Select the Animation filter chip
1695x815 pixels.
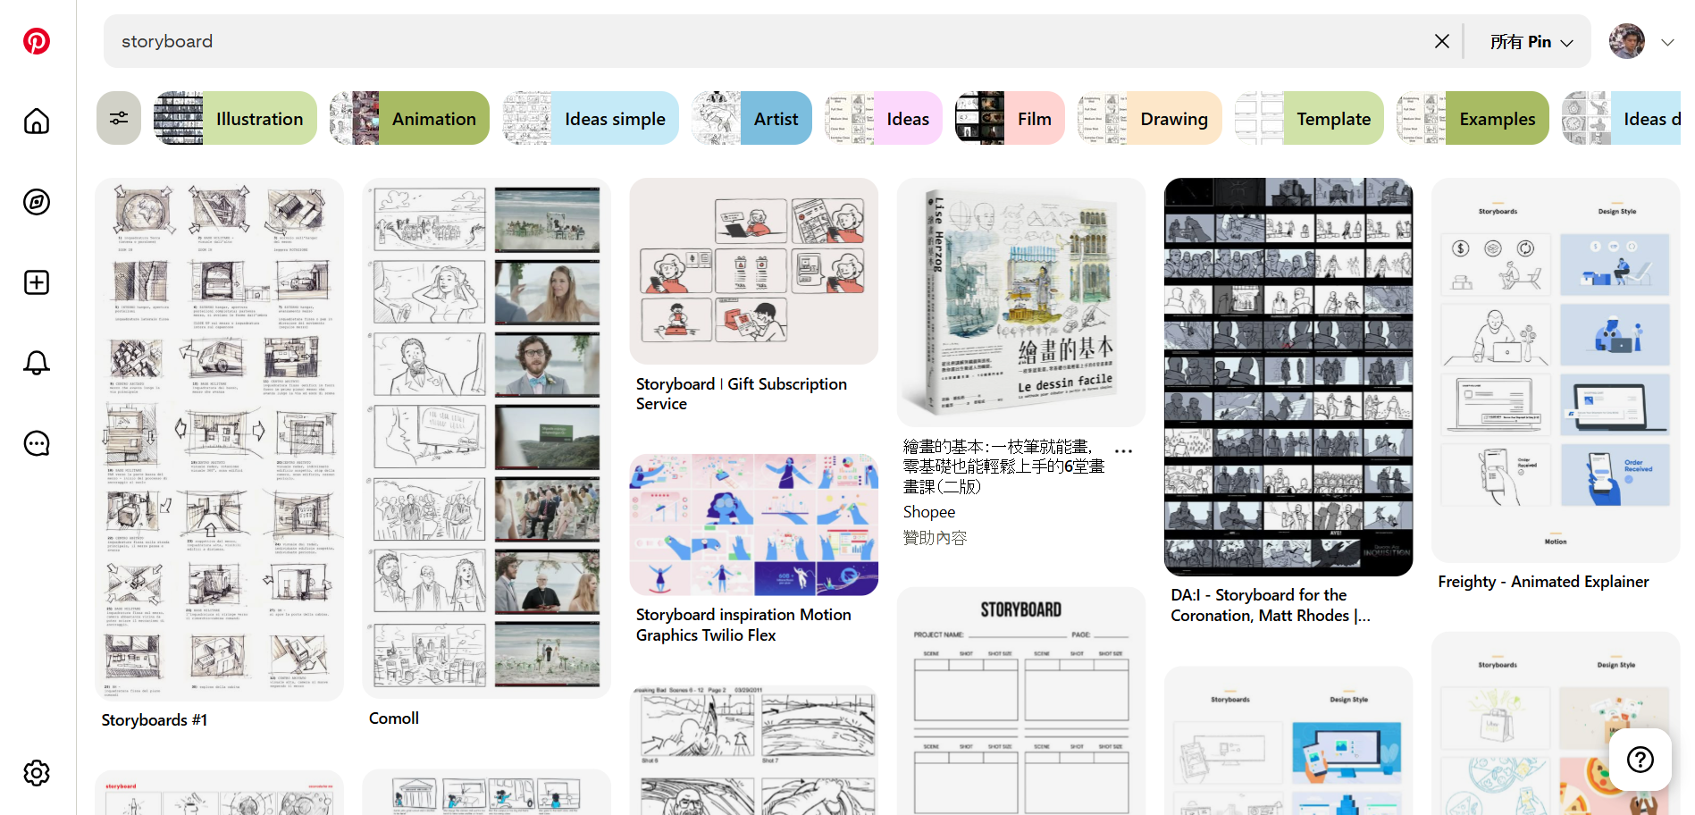410,118
